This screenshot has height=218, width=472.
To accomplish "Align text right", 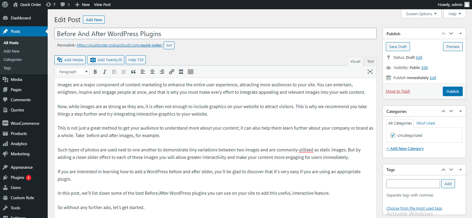I will click(162, 72).
